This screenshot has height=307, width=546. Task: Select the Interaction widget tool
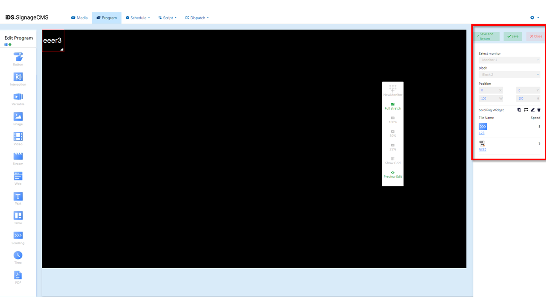coord(18,79)
